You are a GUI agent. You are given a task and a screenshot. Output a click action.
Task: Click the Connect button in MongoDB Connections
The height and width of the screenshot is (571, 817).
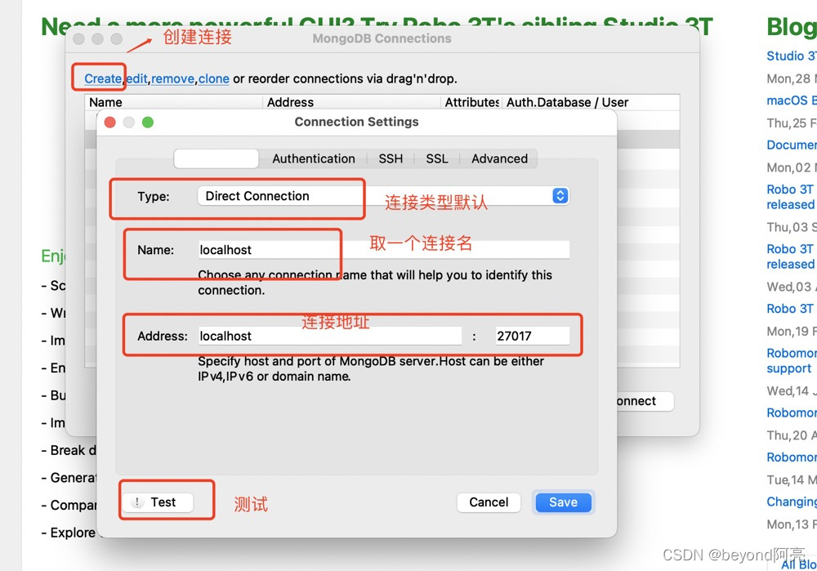tap(645, 401)
